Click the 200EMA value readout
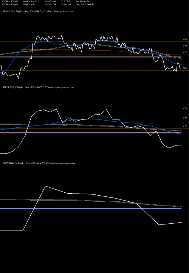 point(29,5)
